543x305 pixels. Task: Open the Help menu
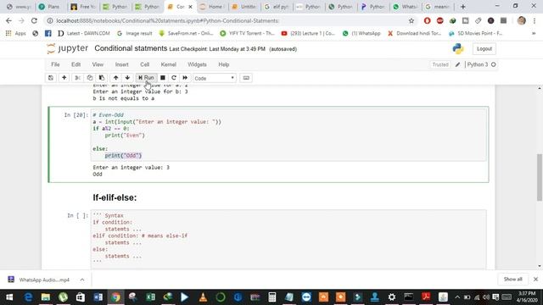(224, 64)
